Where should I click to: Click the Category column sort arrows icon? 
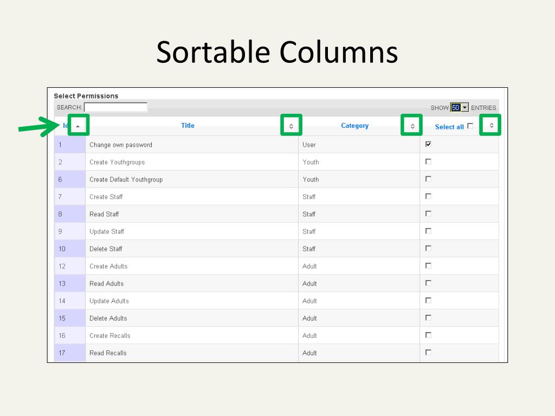[412, 126]
